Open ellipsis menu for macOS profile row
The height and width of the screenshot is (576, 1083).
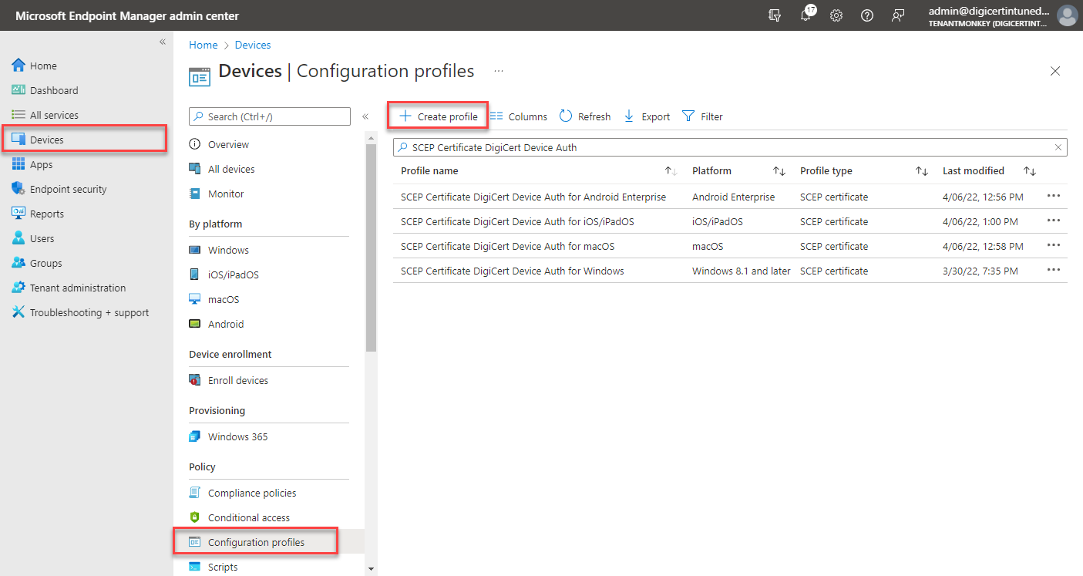click(1054, 245)
